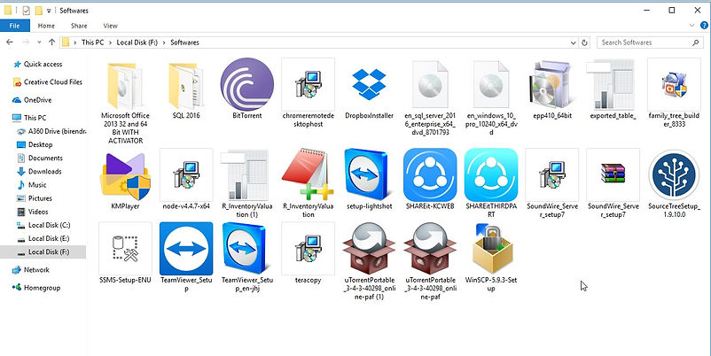The height and width of the screenshot is (356, 711).
Task: Click This PC in the address breadcrumb
Action: coord(92,43)
